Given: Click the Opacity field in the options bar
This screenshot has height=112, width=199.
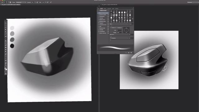Looking at the screenshot, I should pyautogui.click(x=33, y=2).
